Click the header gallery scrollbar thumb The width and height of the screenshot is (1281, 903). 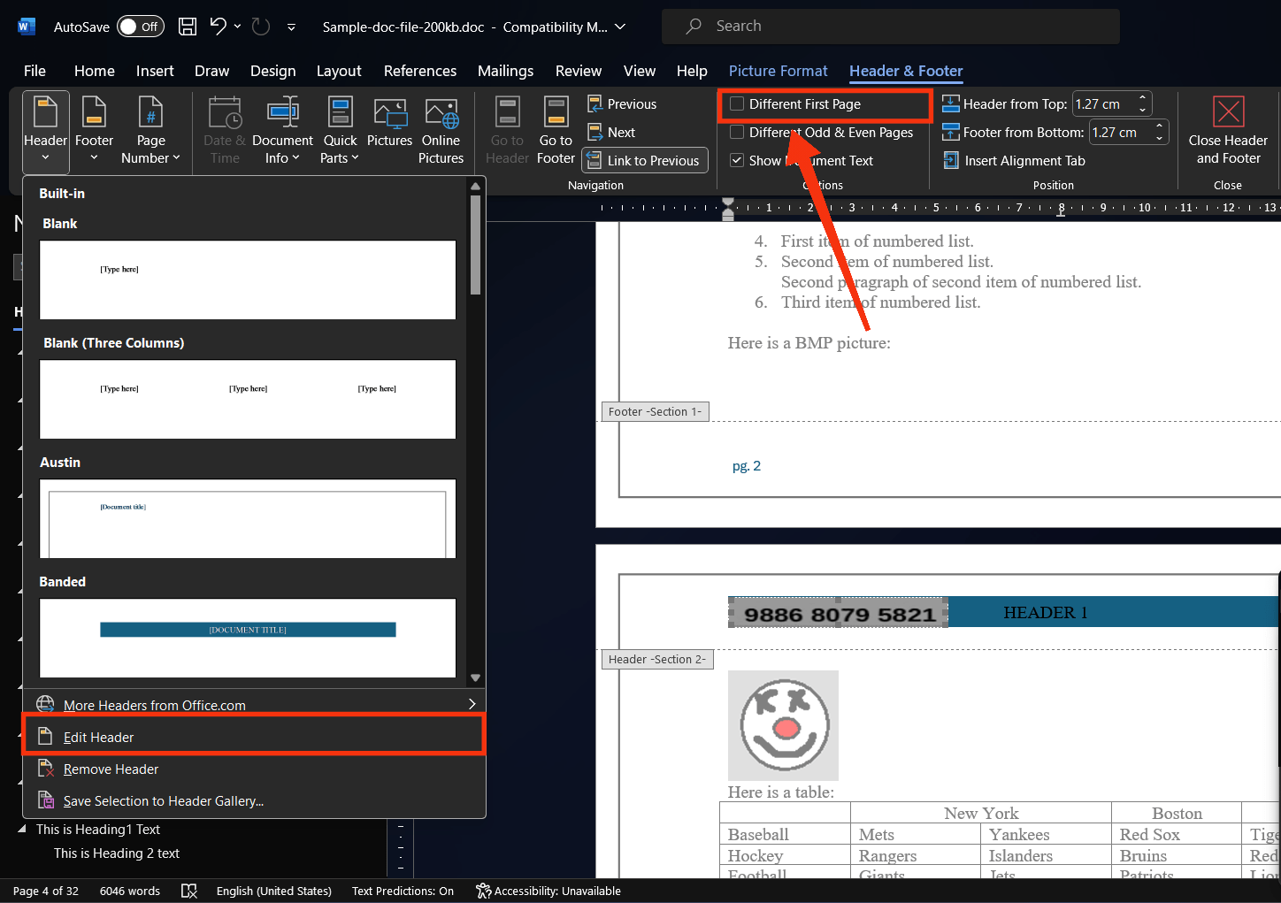click(x=475, y=245)
